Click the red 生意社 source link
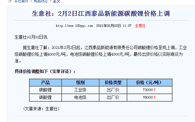 coord(140,26)
